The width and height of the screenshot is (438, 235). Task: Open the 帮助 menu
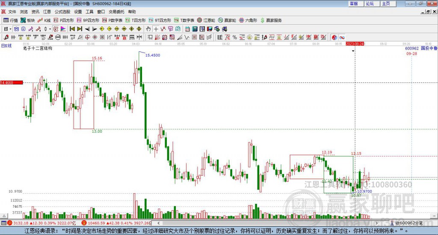tap(132, 12)
